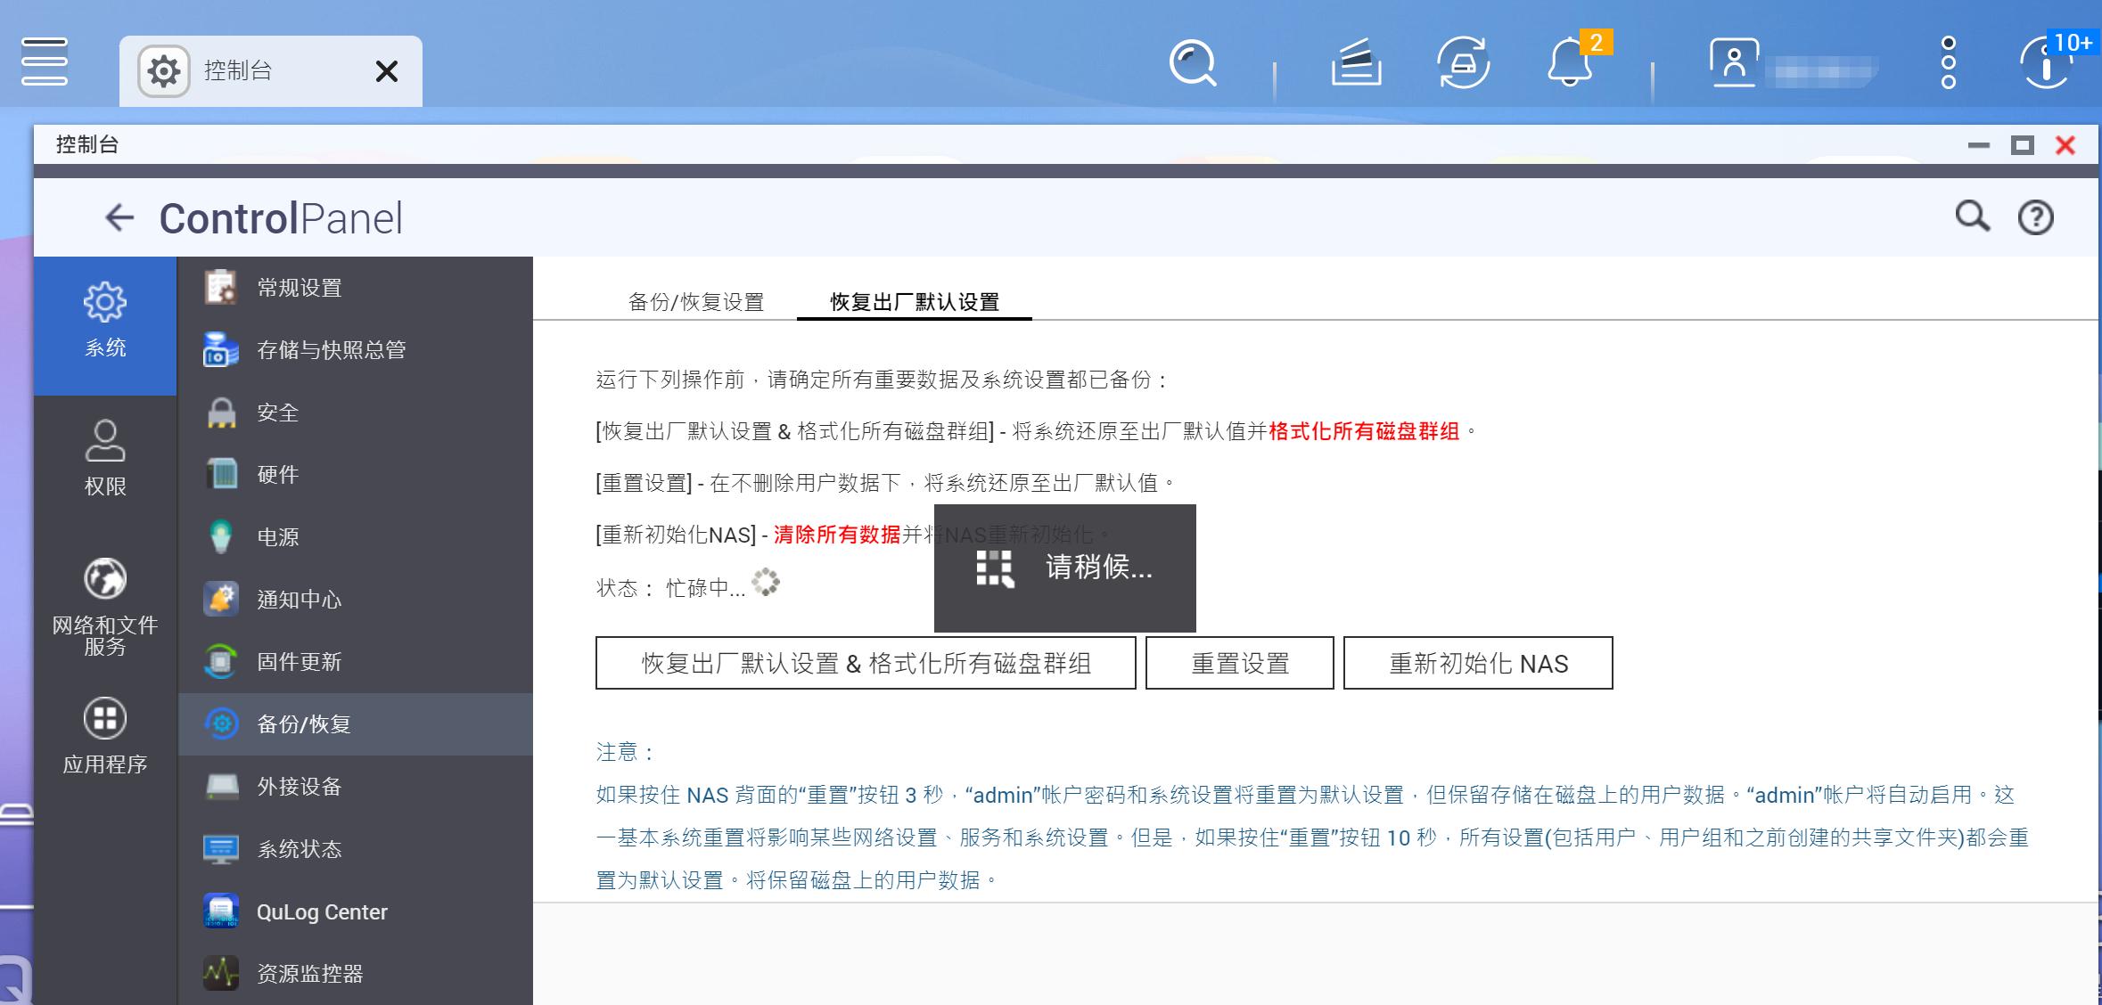Screen dimensions: 2102x1005
Task: Switch to 权限 category in sidebar
Action: click(x=105, y=457)
